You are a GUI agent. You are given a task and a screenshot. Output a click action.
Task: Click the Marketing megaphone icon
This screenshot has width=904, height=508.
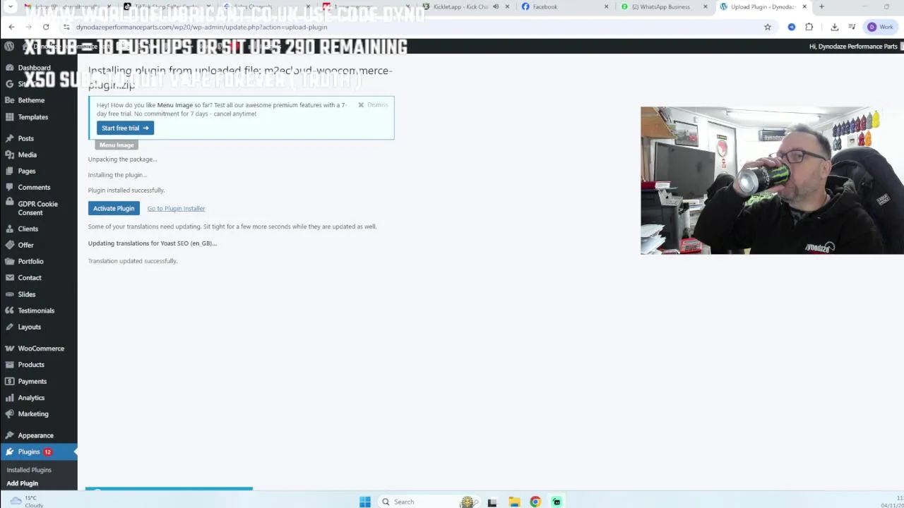pyautogui.click(x=9, y=414)
